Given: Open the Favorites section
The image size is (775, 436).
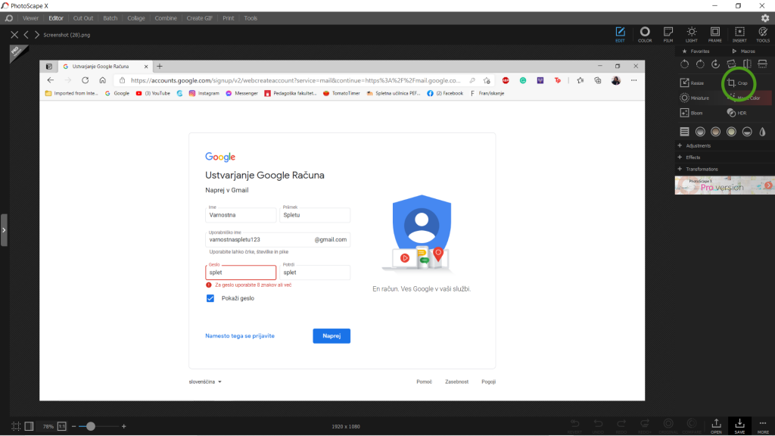Looking at the screenshot, I should click(x=696, y=51).
